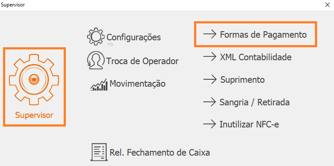Close the Supervisor window
334x166 pixels.
pos(328,5)
